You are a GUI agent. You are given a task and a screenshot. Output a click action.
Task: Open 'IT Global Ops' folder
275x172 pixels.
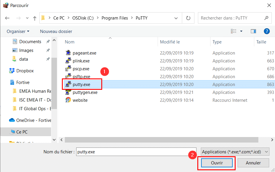[35, 109]
